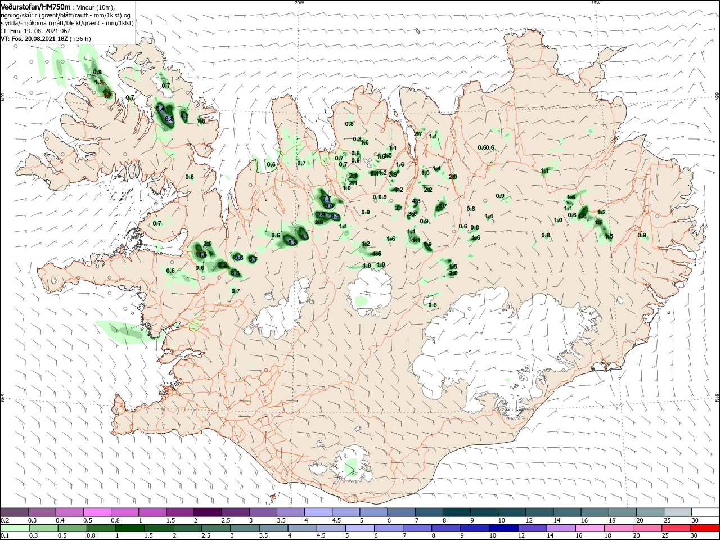This screenshot has width=720, height=540.
Task: Click the 5.7 precipitation value
Action: [x=253, y=259]
